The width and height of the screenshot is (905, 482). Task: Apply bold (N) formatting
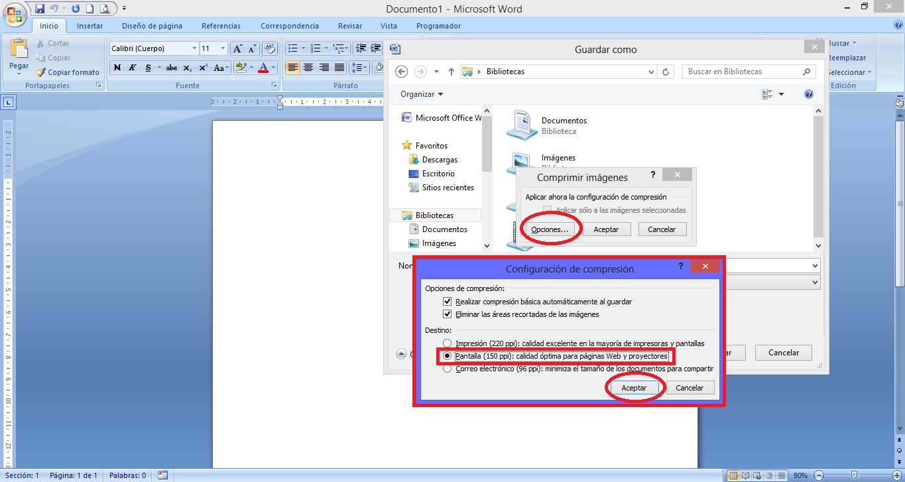tap(117, 68)
